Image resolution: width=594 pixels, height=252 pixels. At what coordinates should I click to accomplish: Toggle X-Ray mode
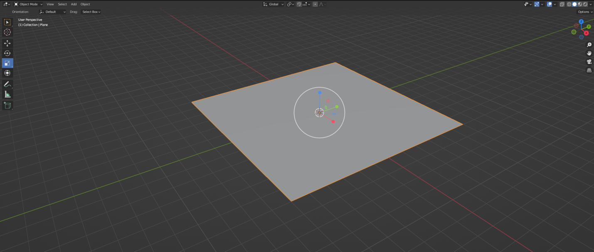coord(562,4)
